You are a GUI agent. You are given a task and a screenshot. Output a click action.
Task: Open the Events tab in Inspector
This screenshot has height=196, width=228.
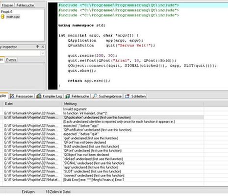(11, 60)
